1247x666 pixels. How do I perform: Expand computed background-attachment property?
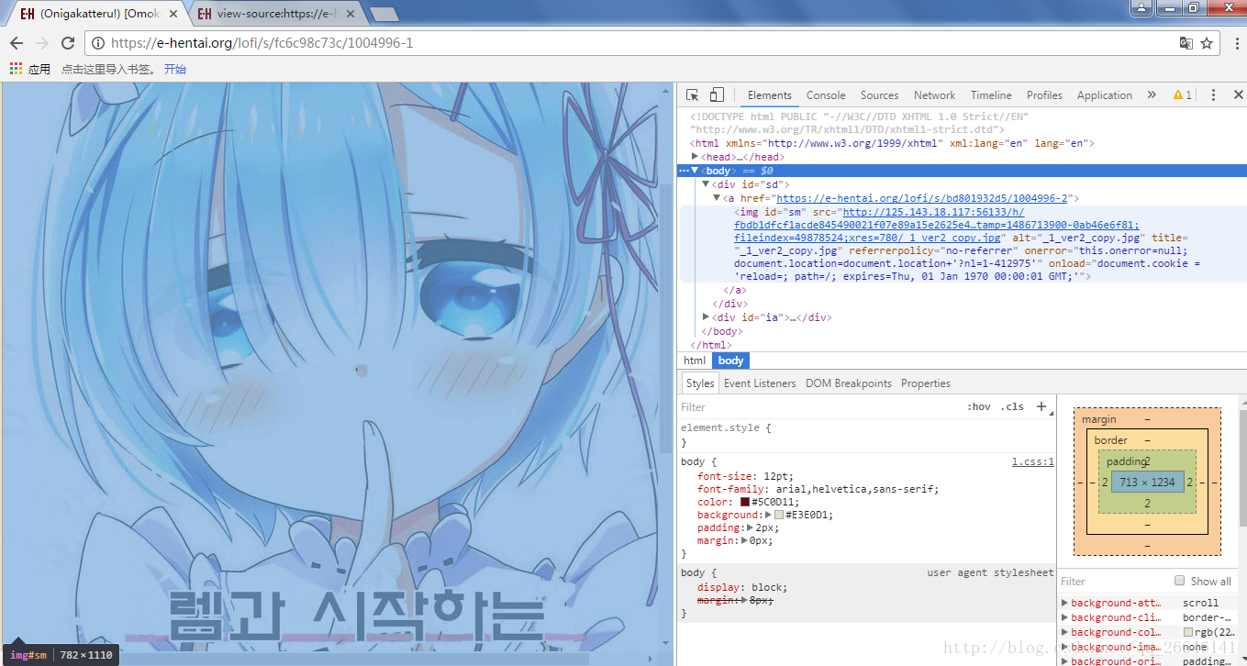click(x=1064, y=603)
